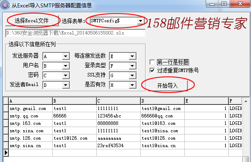Select password cell 23ref43534
Screen dimensions: 251x162
click(119, 145)
